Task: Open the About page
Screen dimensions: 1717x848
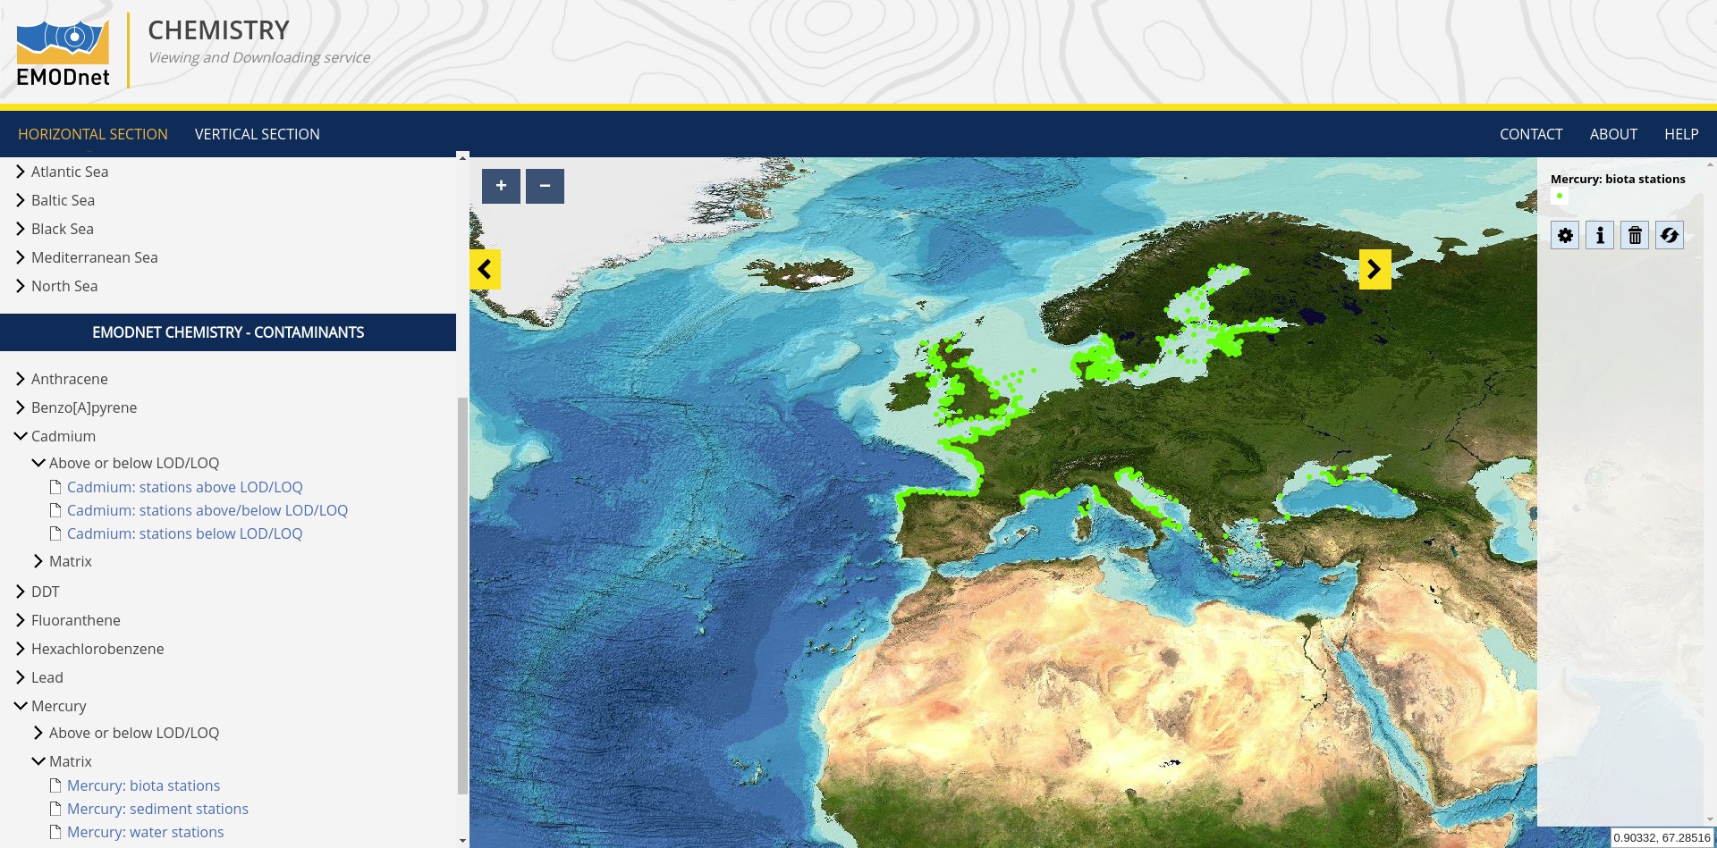Action: [1613, 134]
